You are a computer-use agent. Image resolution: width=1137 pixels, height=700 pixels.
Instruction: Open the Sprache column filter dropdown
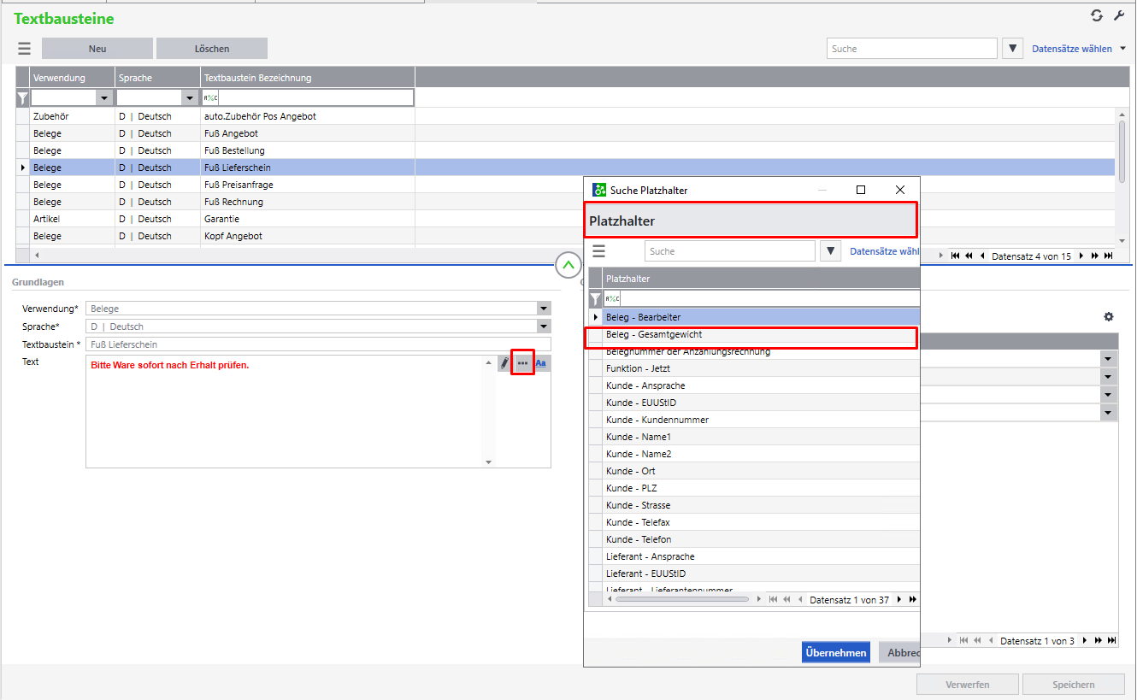click(190, 98)
